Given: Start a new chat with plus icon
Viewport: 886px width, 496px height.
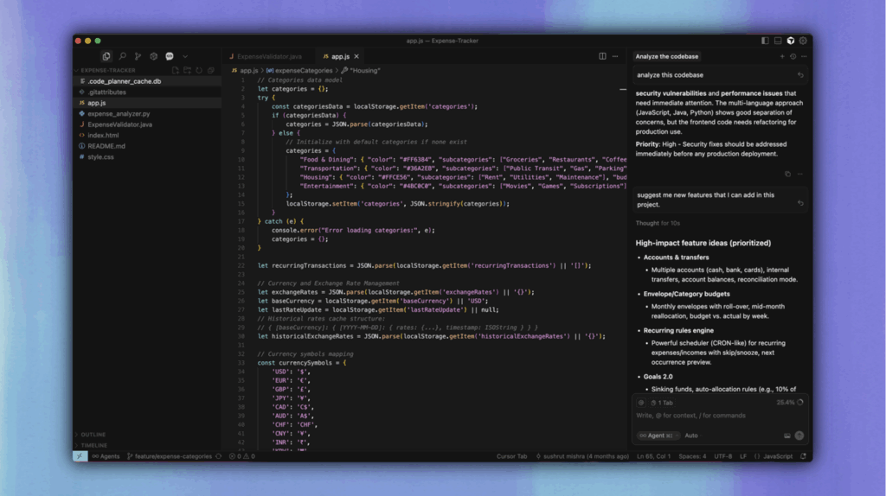Looking at the screenshot, I should [782, 56].
